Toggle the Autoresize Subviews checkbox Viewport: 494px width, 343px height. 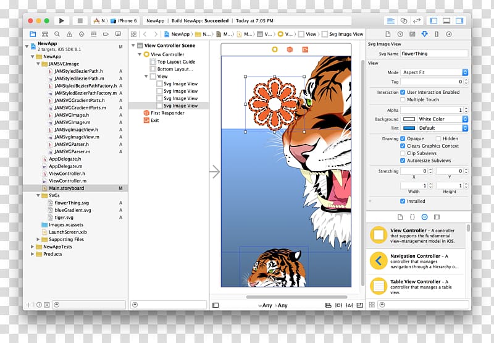[403, 161]
